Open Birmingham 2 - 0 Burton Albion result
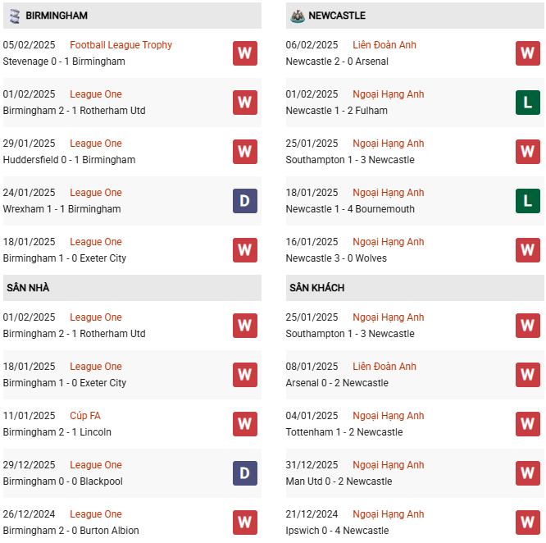The image size is (546, 543). pos(71,531)
